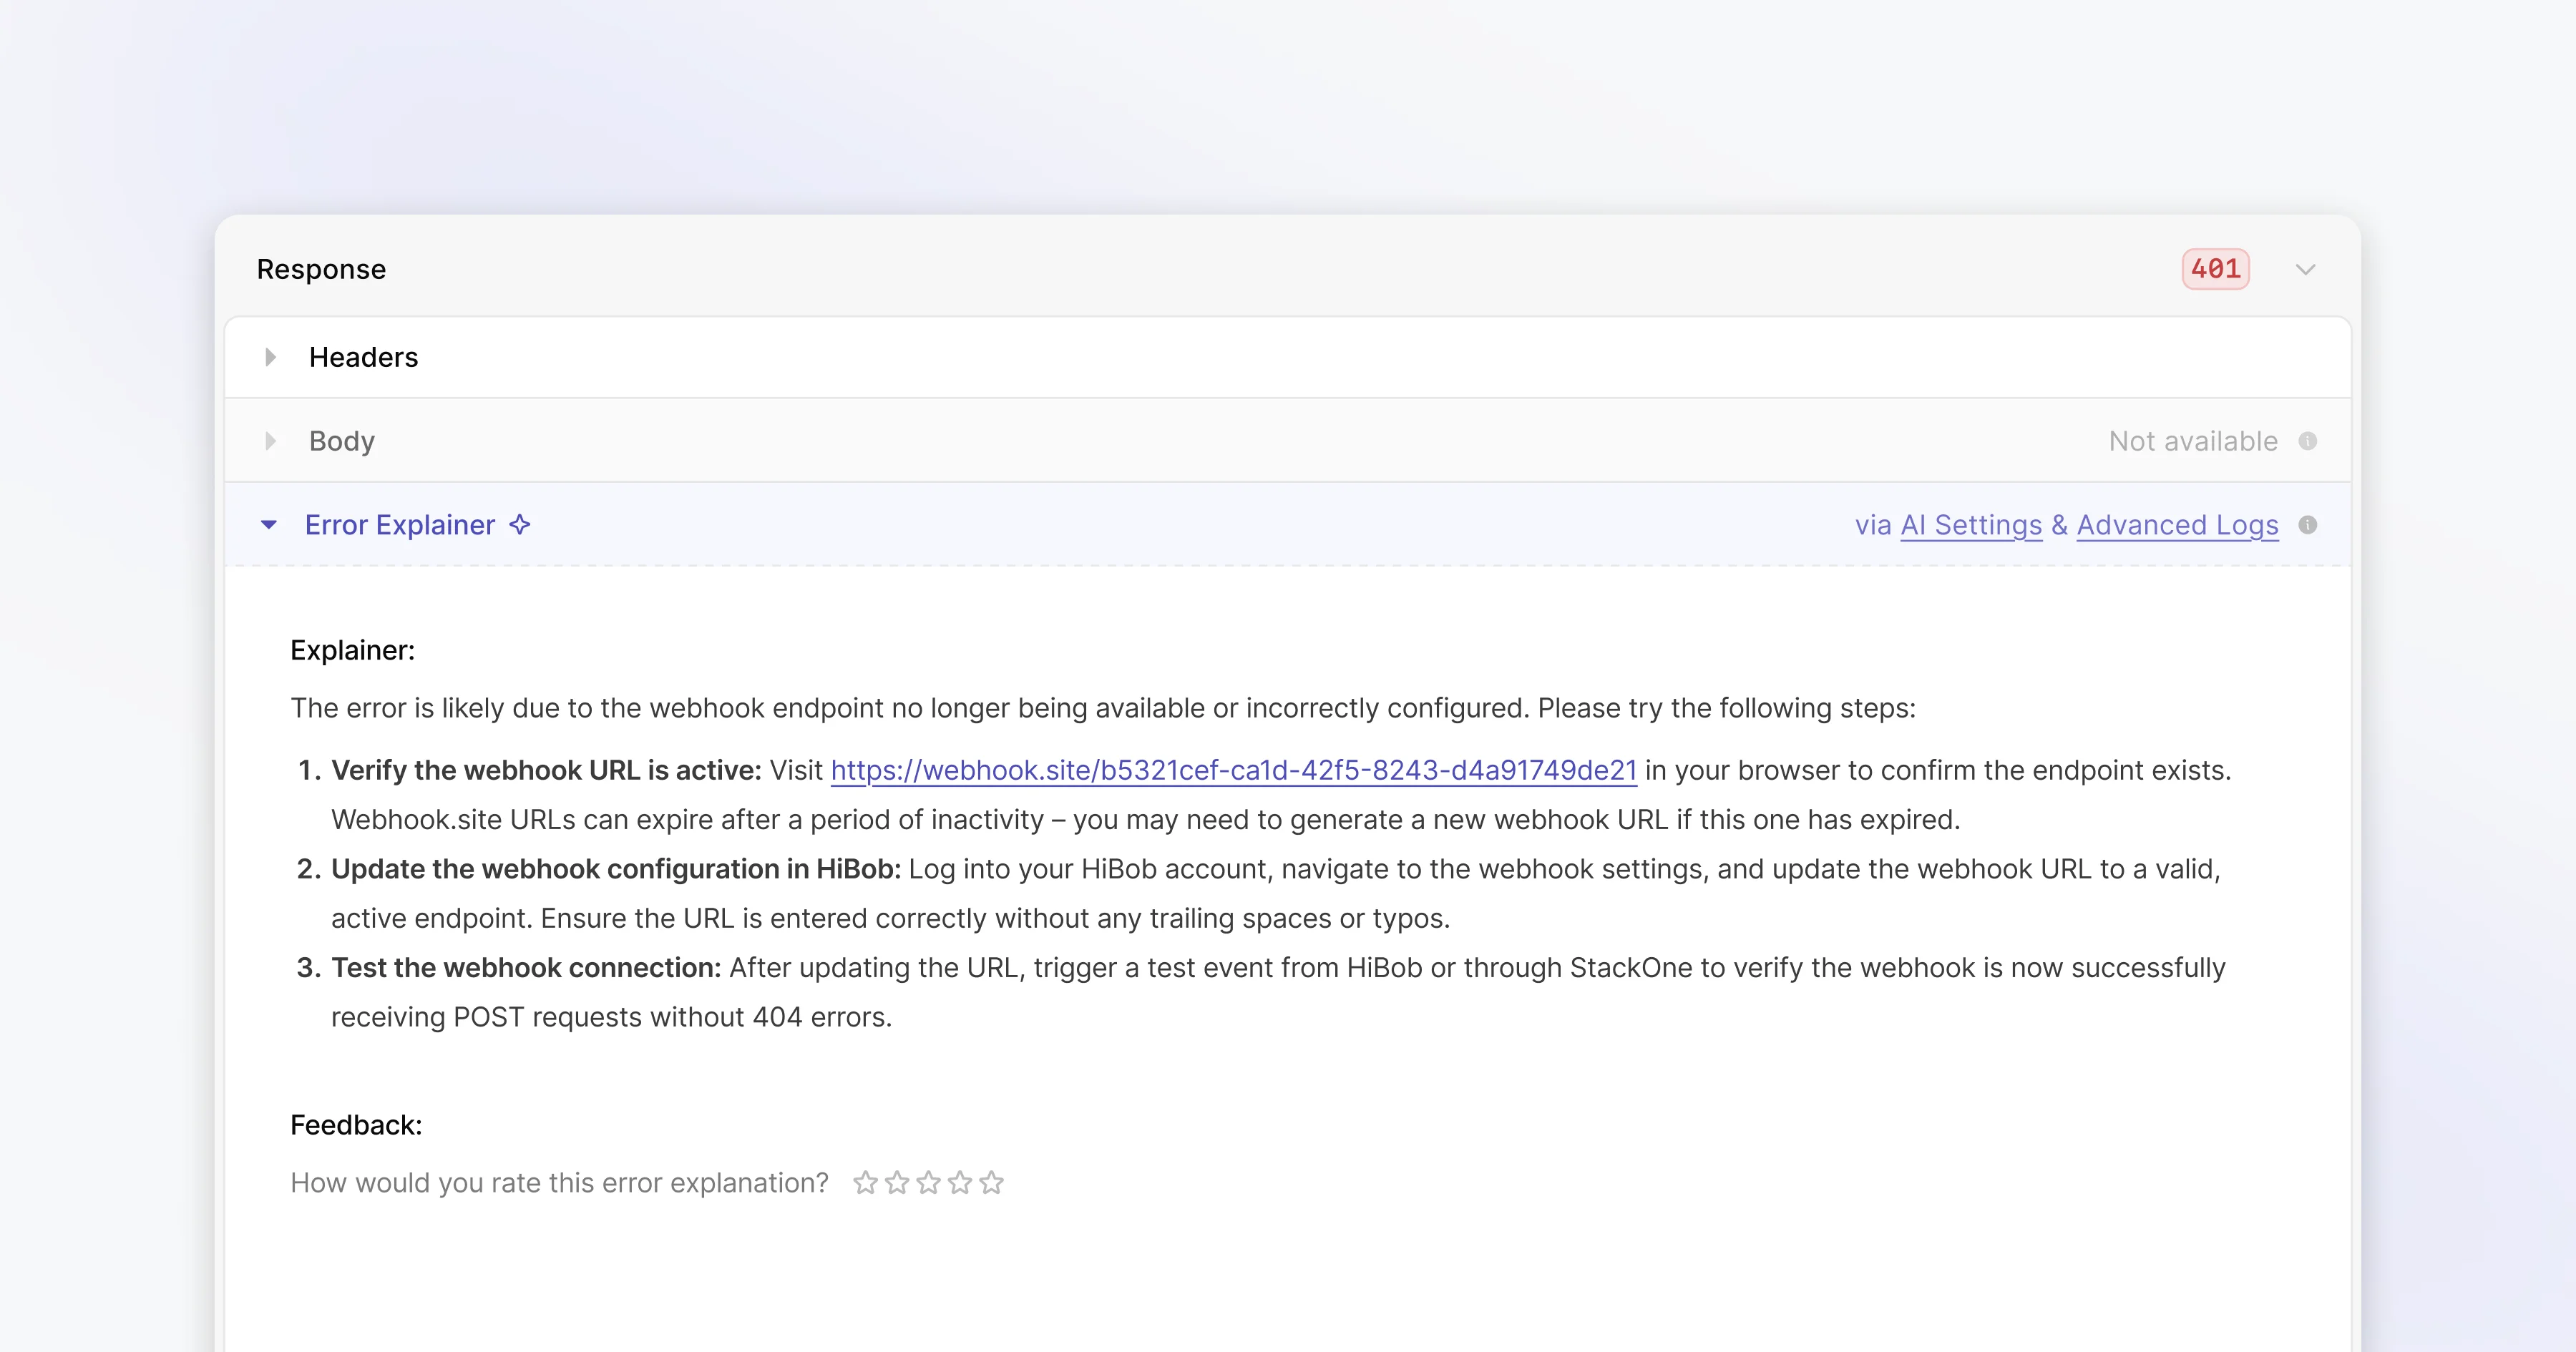Give a four star rating
Image resolution: width=2576 pixels, height=1352 pixels.
point(960,1183)
